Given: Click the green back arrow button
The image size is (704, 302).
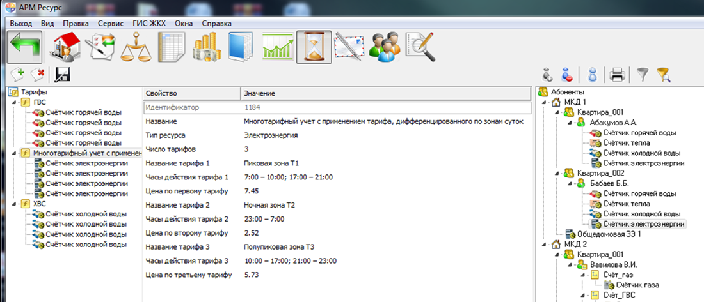Looking at the screenshot, I should click(26, 47).
